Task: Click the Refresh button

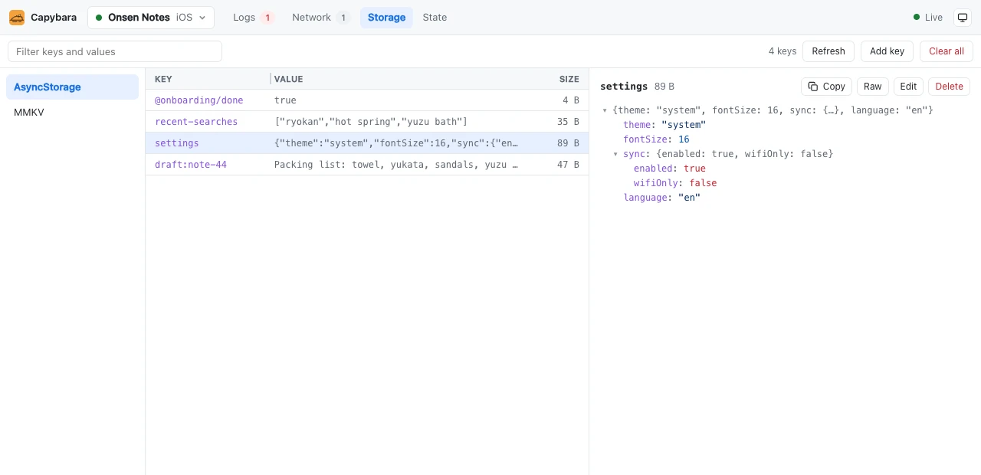Action: click(828, 51)
